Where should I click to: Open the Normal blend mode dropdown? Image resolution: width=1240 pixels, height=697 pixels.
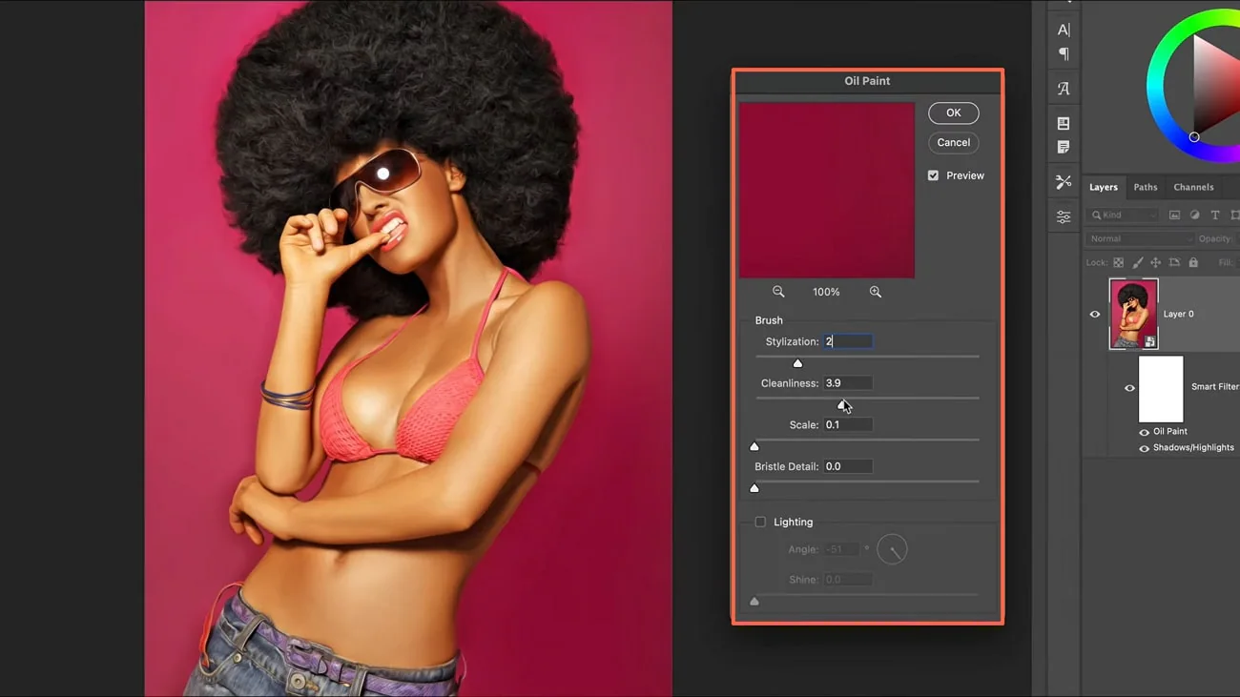click(x=1140, y=238)
